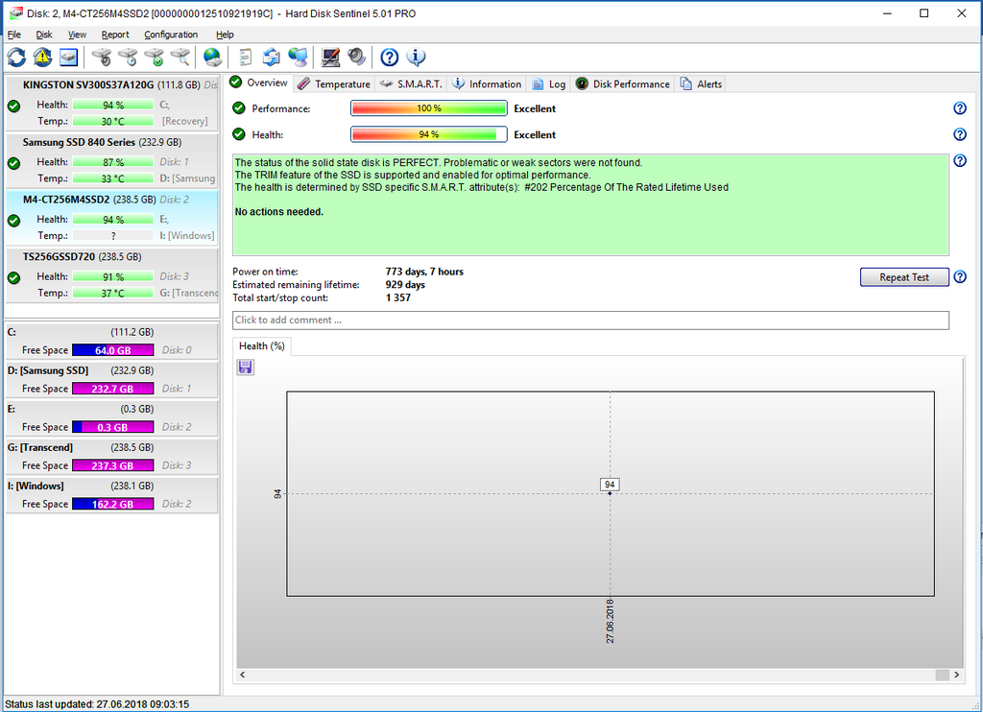Image resolution: width=983 pixels, height=712 pixels.
Task: Open help via the blue question mark toolbar icon
Action: tap(389, 58)
